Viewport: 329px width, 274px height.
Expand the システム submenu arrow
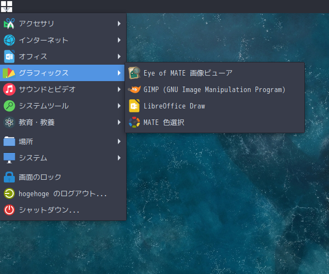(119, 158)
